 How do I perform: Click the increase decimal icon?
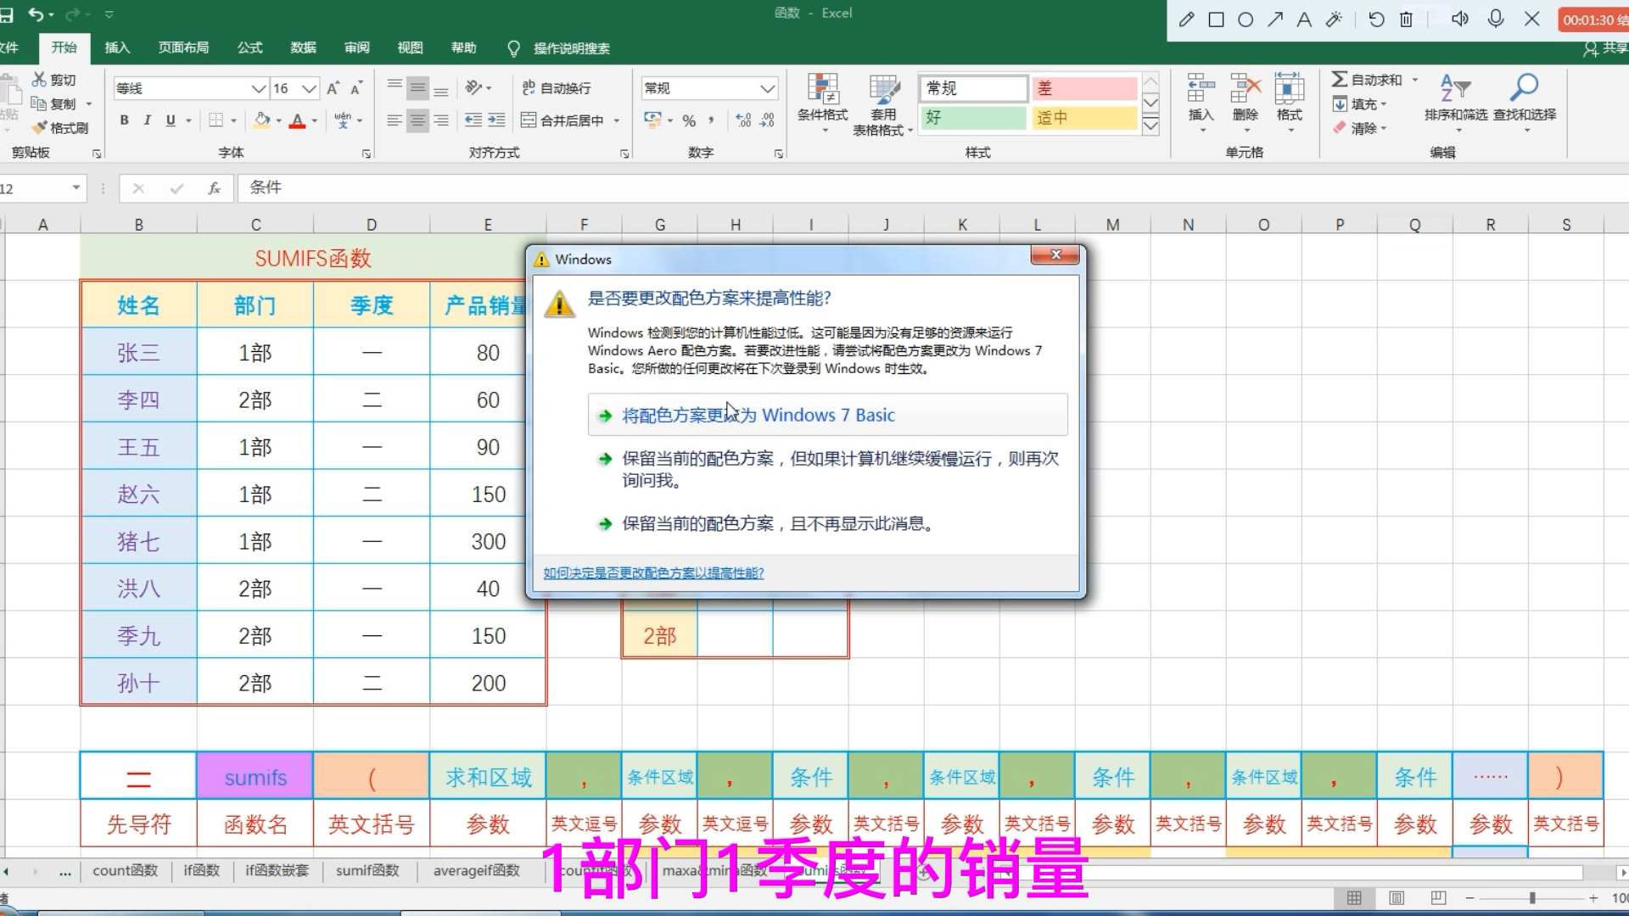(743, 120)
